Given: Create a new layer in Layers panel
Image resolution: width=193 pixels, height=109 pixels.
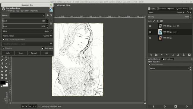Looking at the screenshot, I should pos(151,55).
